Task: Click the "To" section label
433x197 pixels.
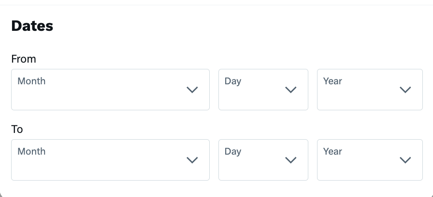Action: pos(17,129)
